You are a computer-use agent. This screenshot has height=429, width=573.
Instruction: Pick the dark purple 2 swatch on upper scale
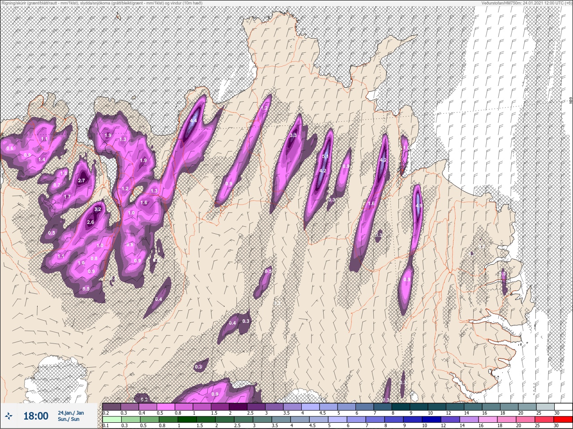(x=239, y=407)
